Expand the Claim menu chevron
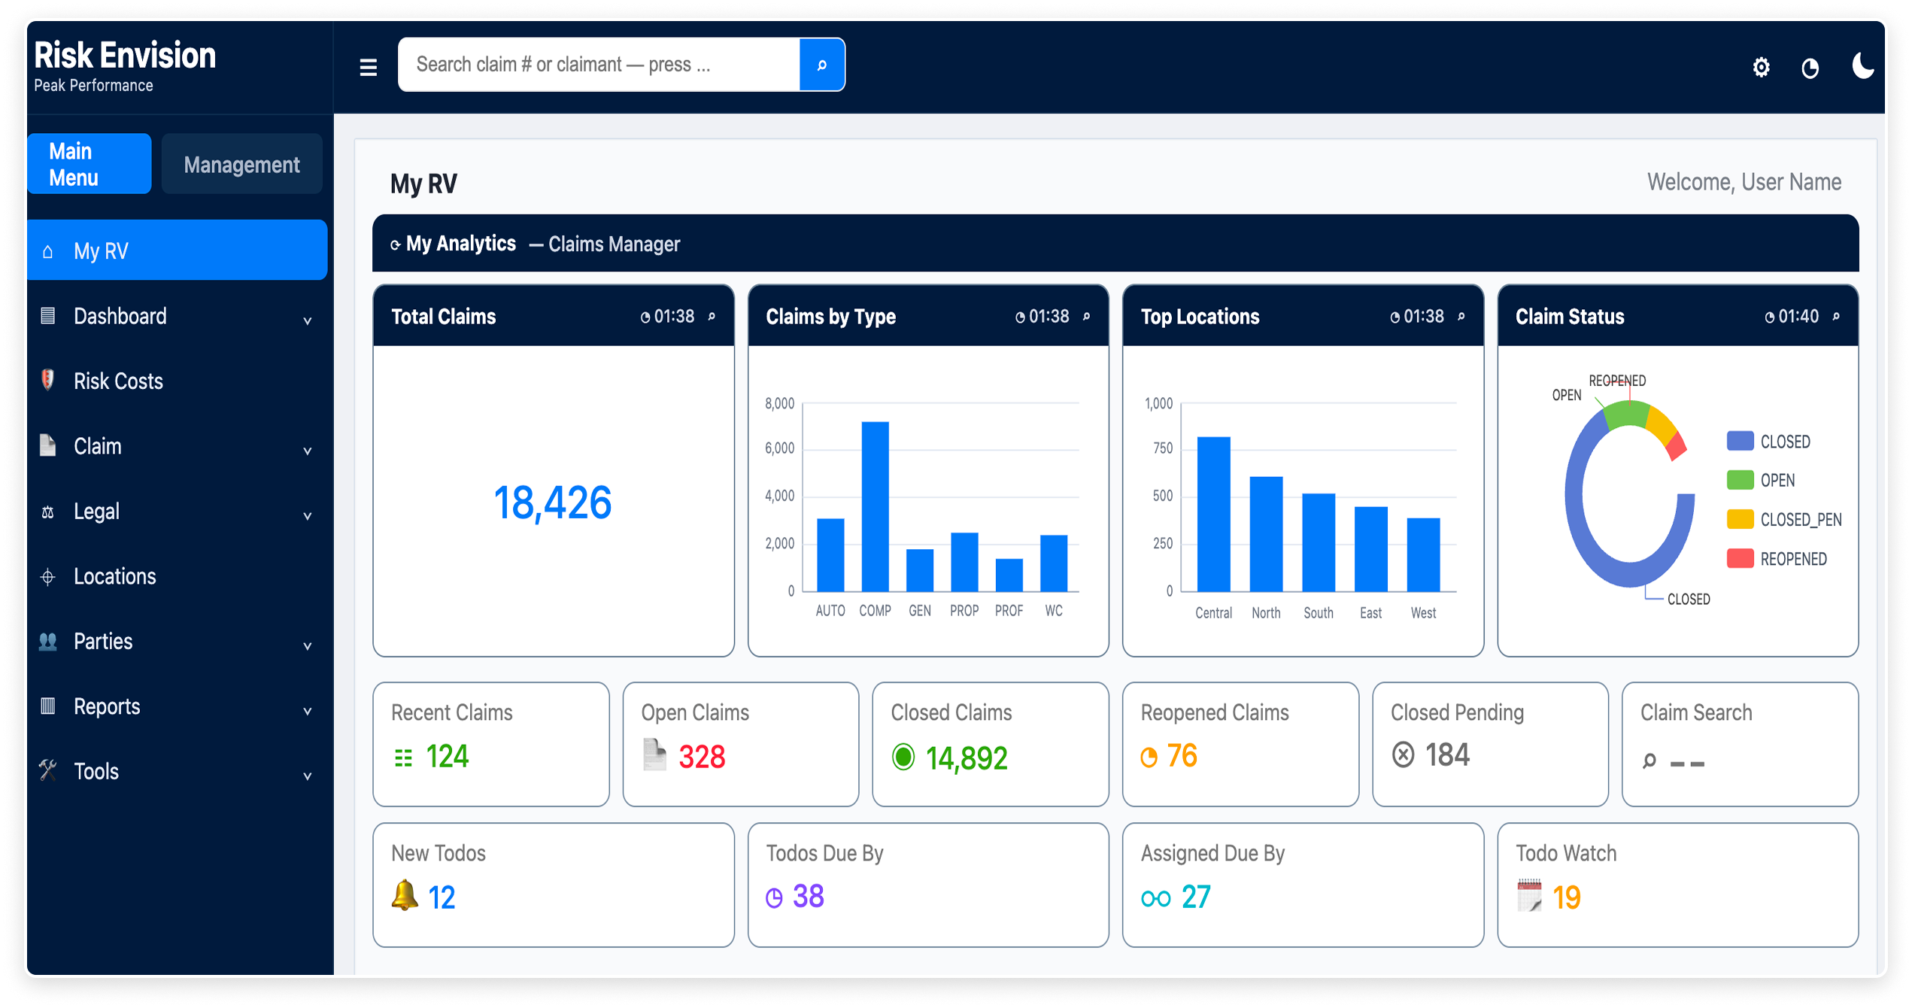 point(307,450)
